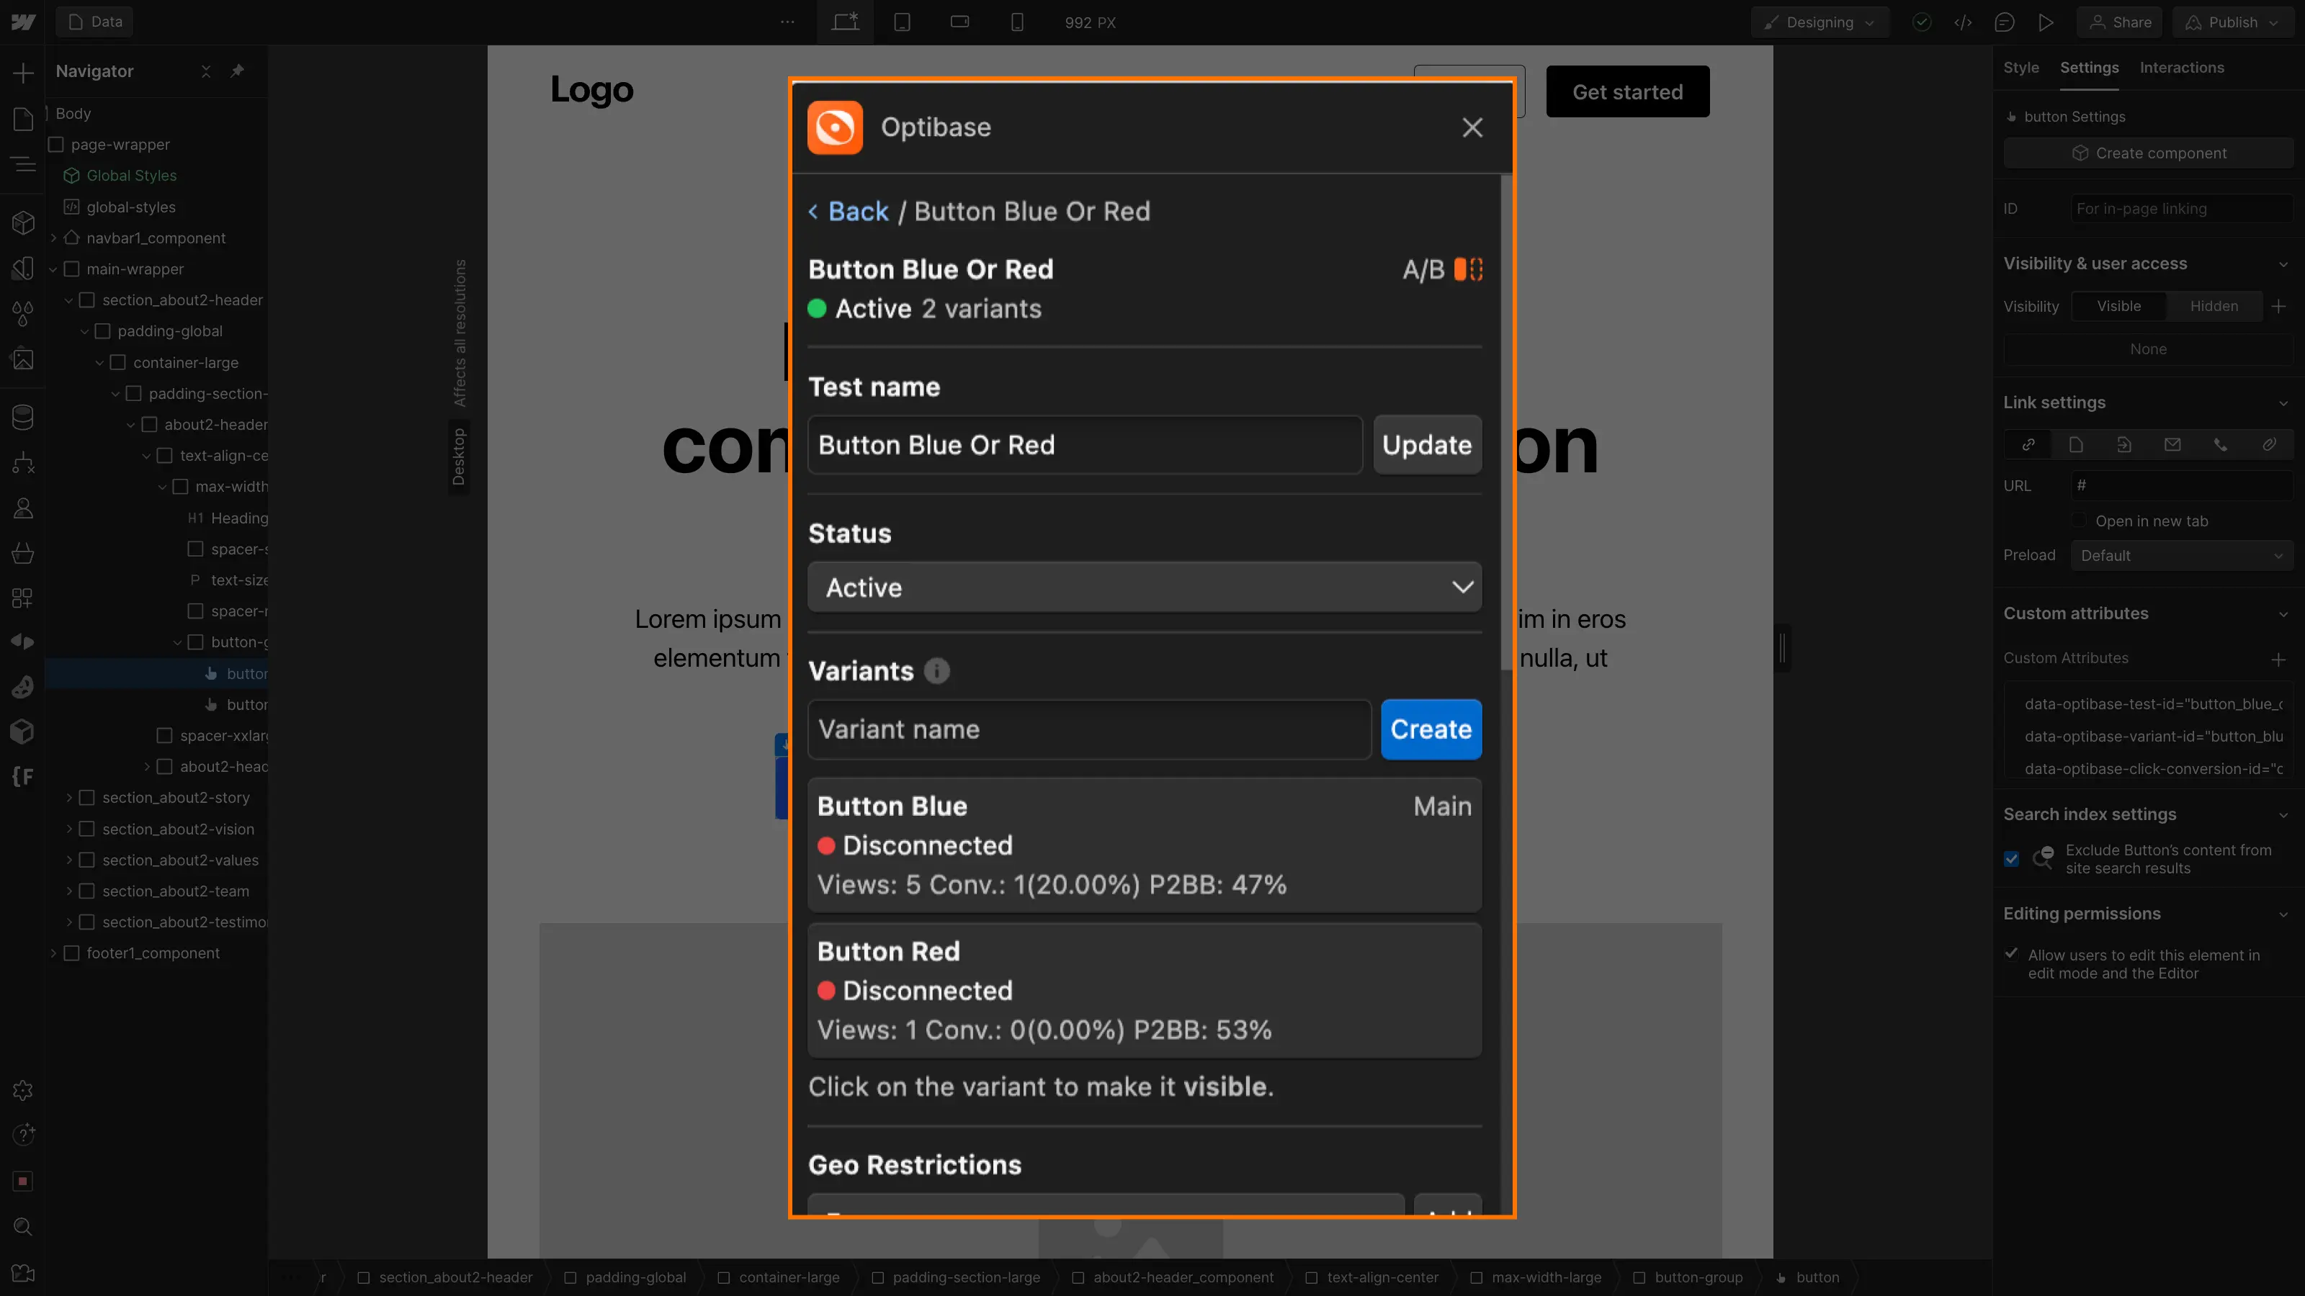Select button-group in bottom breadcrumb
The image size is (2305, 1296).
[1688, 1277]
